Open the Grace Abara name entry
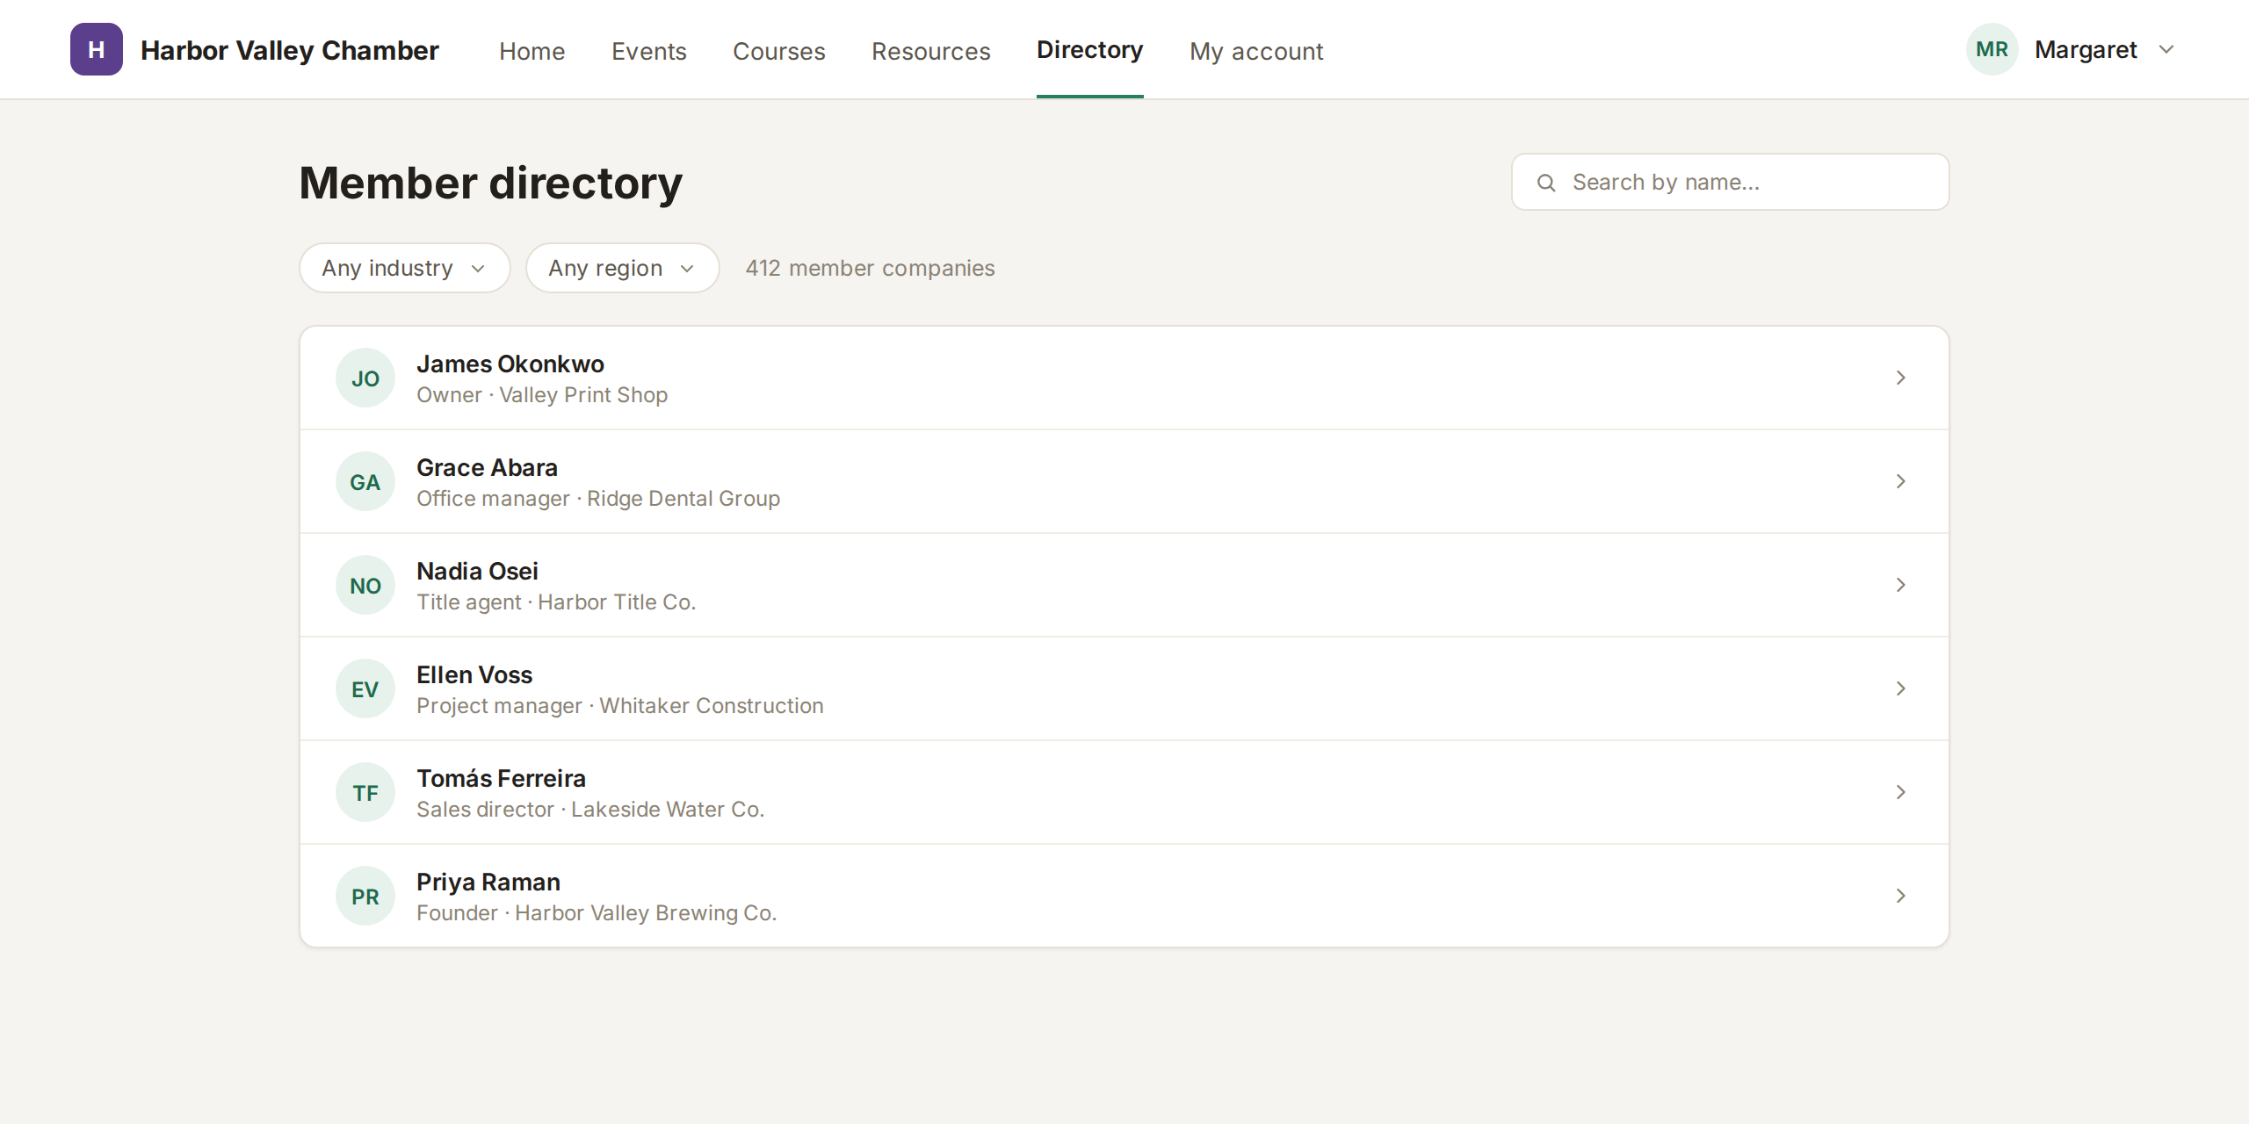The height and width of the screenshot is (1124, 2249). (487, 467)
